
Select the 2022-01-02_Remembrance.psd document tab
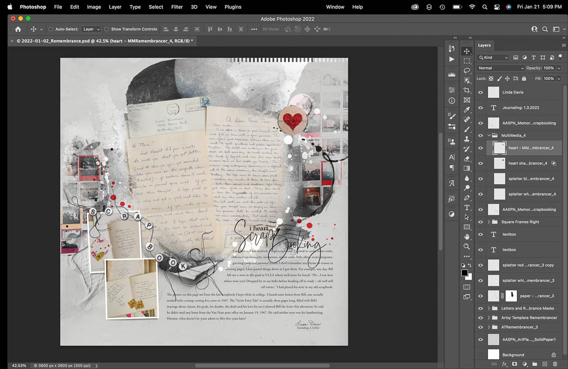[105, 41]
